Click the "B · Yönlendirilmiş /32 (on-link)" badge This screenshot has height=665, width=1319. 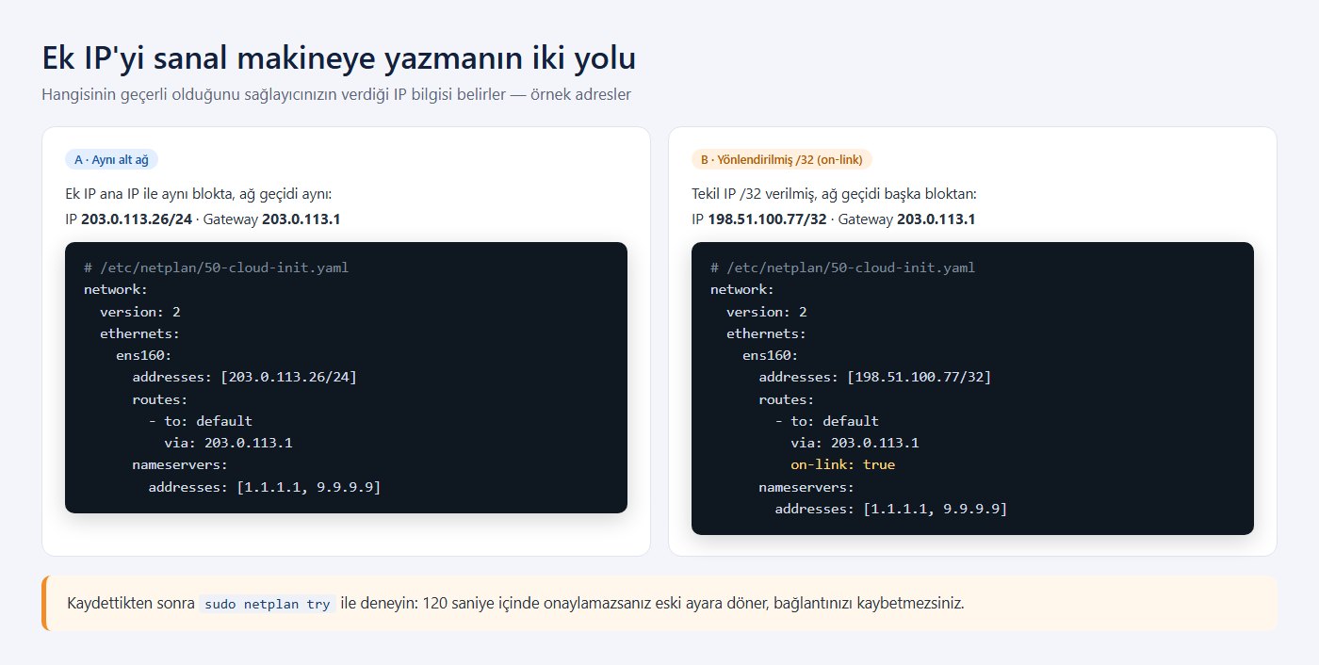click(x=782, y=159)
